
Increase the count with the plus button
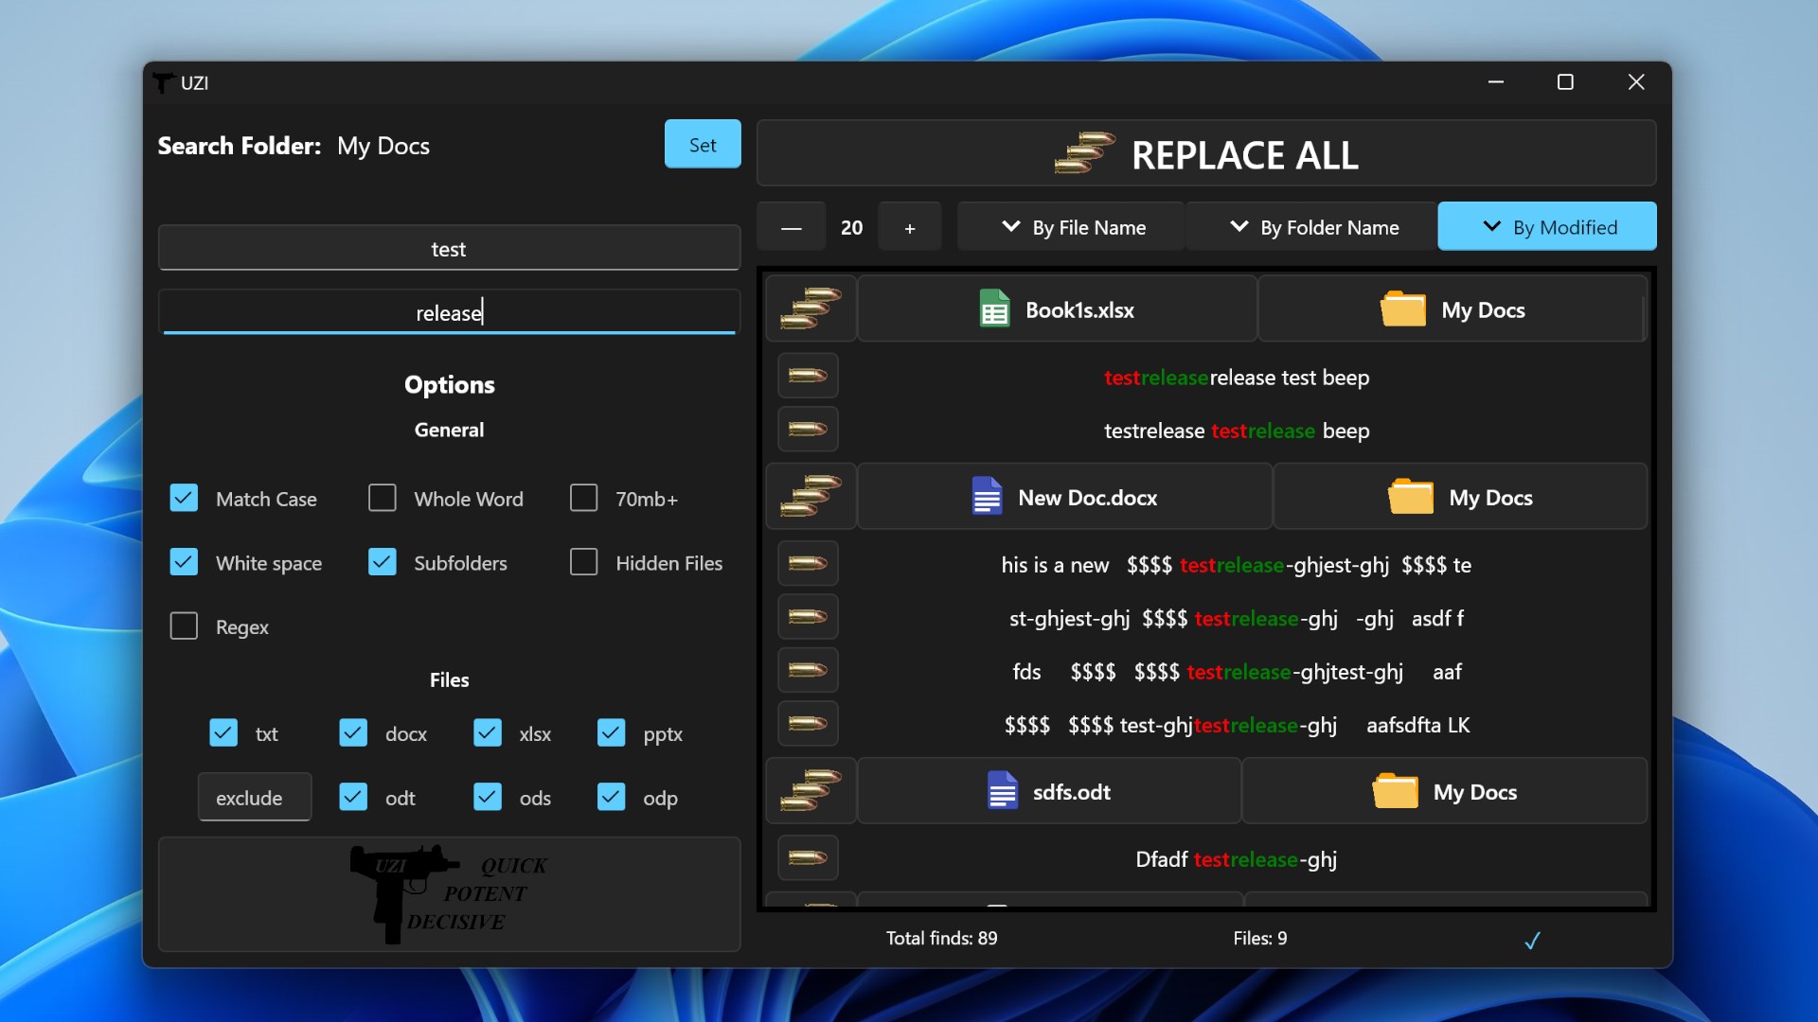tap(909, 228)
